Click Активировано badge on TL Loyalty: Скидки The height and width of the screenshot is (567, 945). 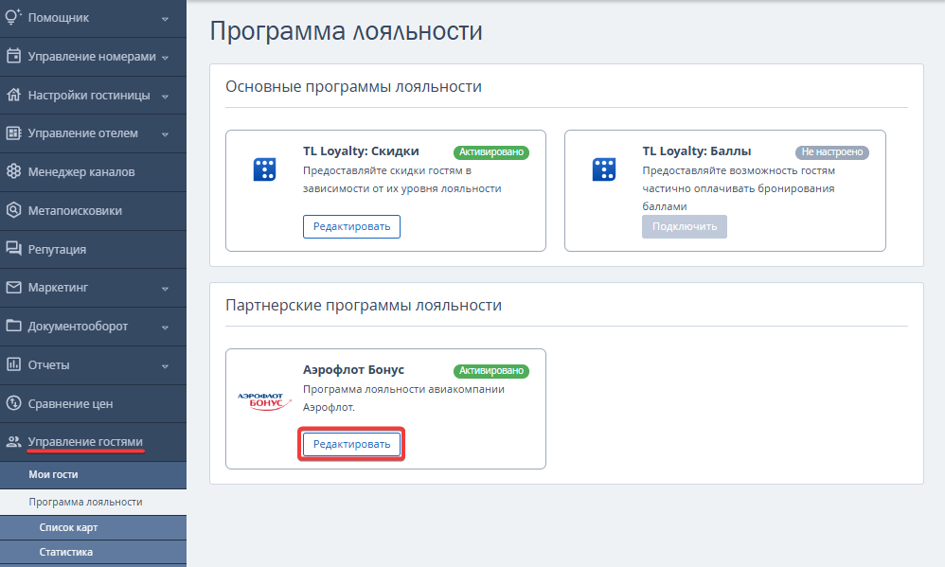(491, 151)
